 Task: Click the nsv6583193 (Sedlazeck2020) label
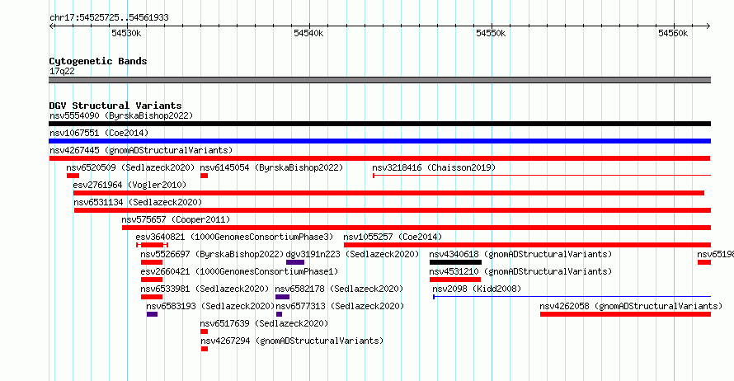pos(210,306)
